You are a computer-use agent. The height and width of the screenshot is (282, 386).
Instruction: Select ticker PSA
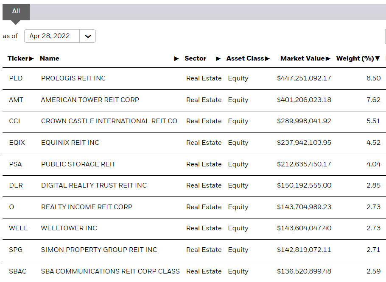pyautogui.click(x=16, y=164)
